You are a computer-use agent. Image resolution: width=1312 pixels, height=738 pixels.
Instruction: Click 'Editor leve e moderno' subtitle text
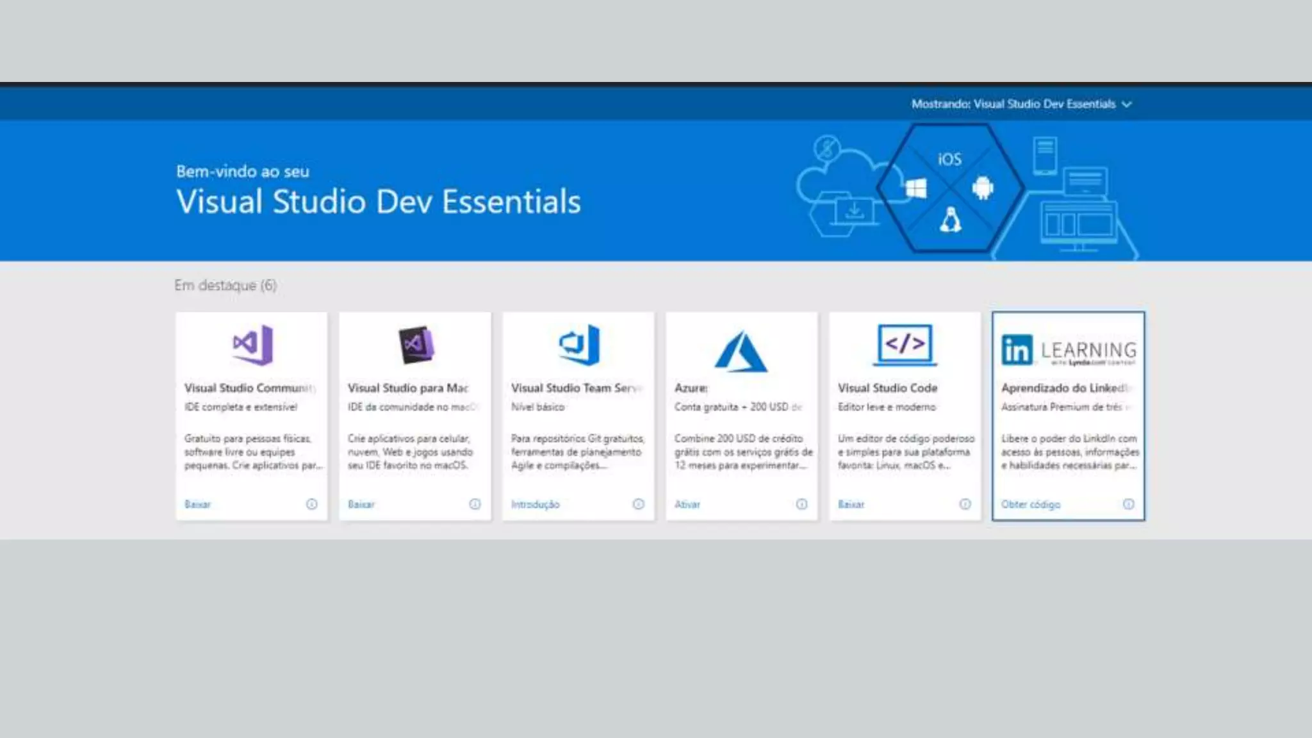(887, 407)
